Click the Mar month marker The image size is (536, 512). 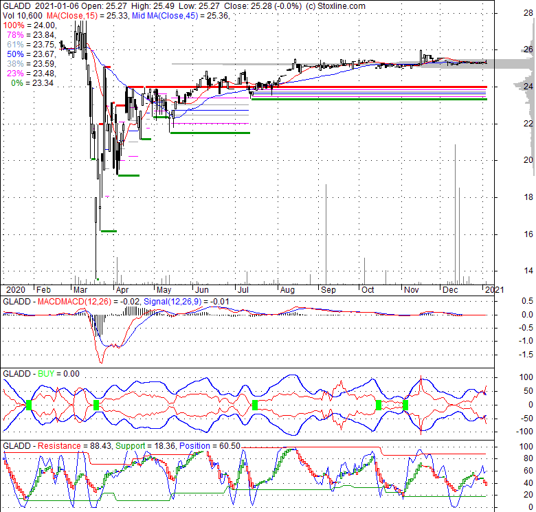pos(80,290)
